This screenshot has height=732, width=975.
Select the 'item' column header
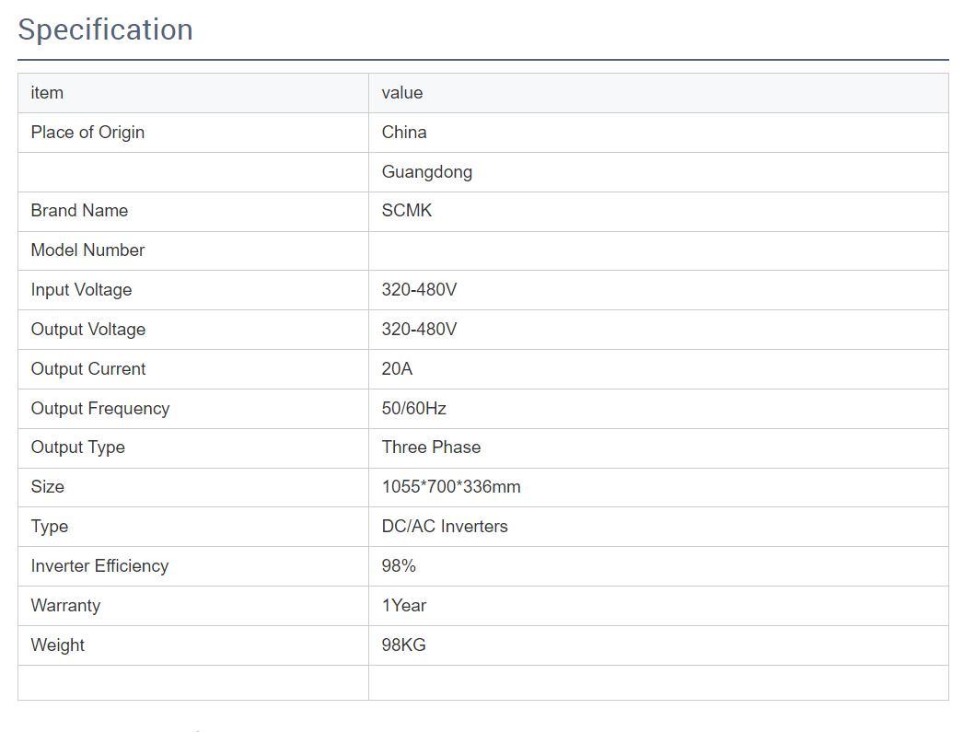tap(47, 93)
